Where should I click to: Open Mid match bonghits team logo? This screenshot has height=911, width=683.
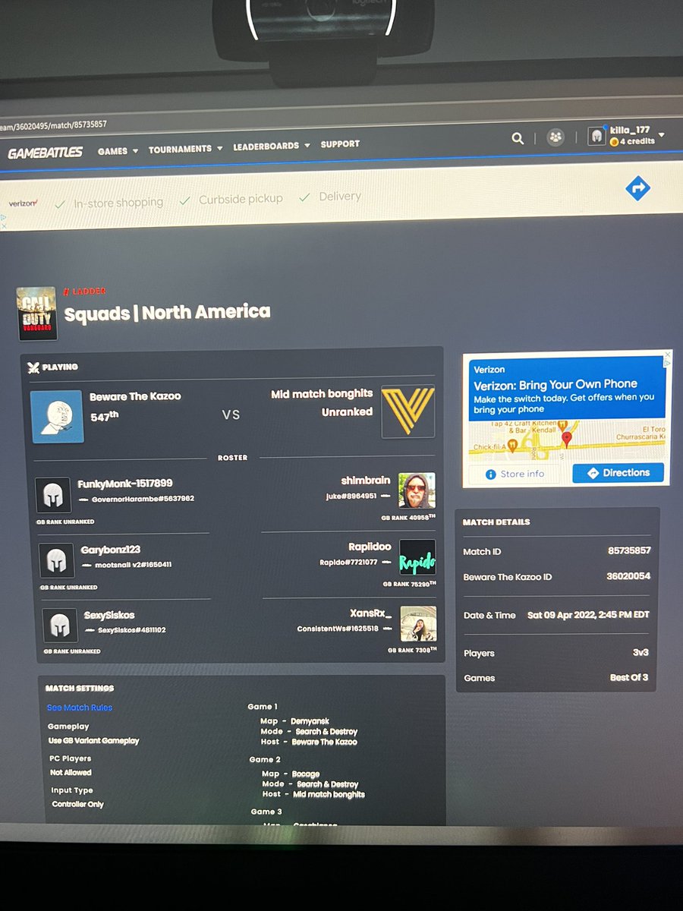[x=408, y=411]
